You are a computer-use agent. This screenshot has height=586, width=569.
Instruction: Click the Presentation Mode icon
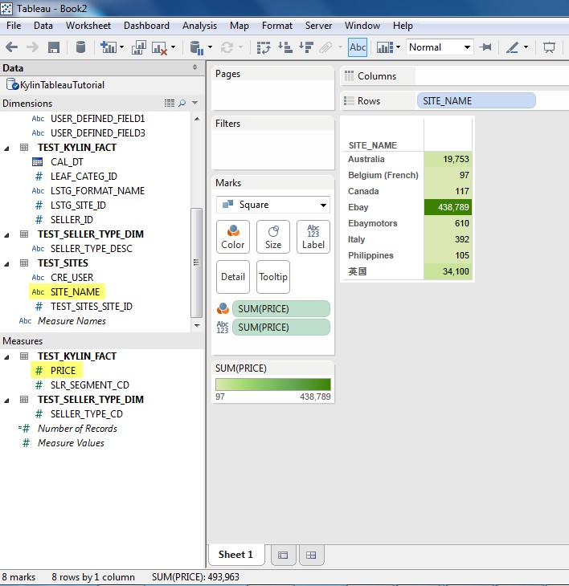[x=550, y=47]
